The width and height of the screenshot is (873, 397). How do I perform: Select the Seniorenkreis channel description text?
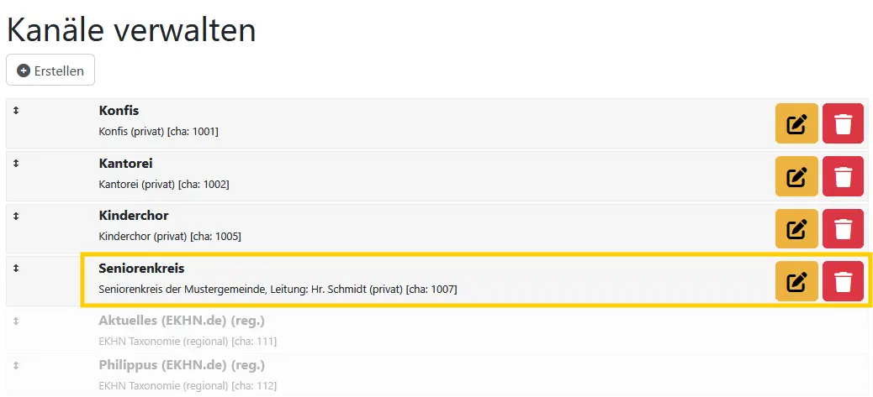click(x=278, y=290)
